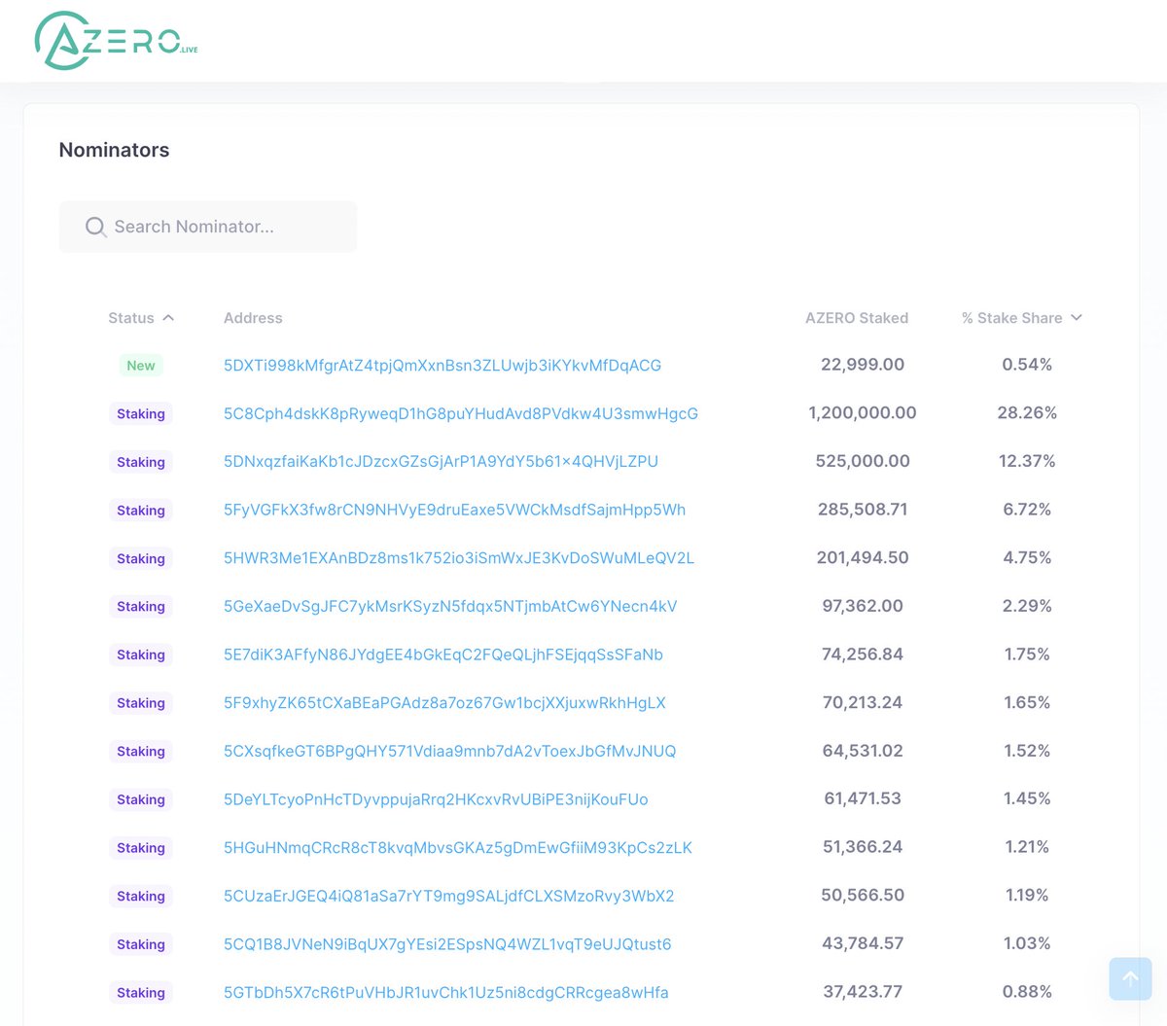1167x1026 pixels.
Task: Click Staking badge for 97,362.00 row
Action: [141, 606]
